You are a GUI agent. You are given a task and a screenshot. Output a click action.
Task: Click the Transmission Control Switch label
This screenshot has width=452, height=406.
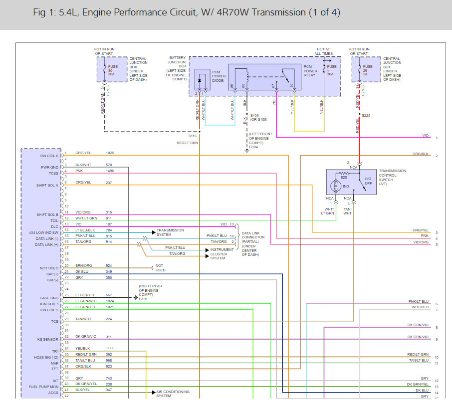pos(392,177)
